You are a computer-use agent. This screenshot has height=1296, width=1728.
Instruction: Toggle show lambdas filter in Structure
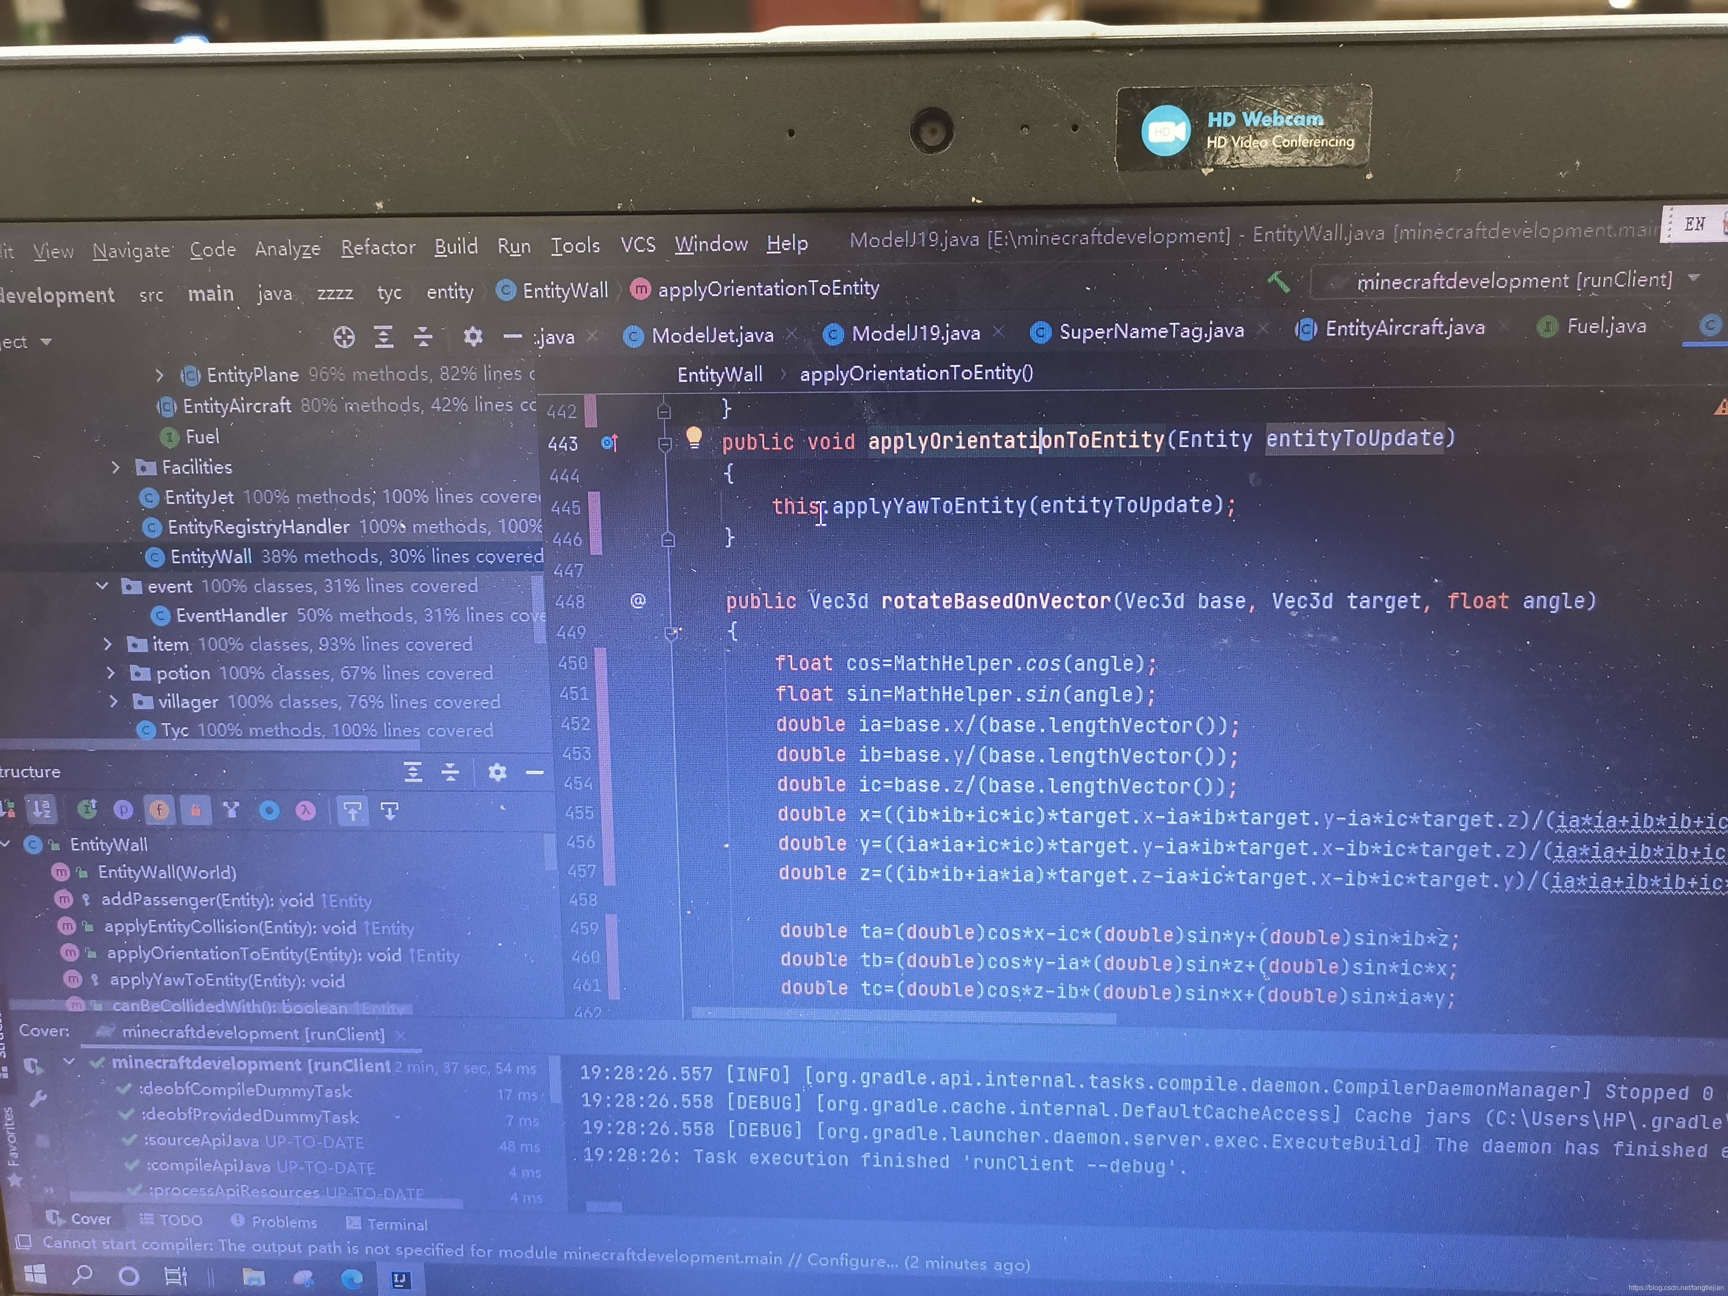(305, 811)
